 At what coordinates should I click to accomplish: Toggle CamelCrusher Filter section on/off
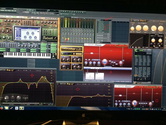(x=73, y=57)
